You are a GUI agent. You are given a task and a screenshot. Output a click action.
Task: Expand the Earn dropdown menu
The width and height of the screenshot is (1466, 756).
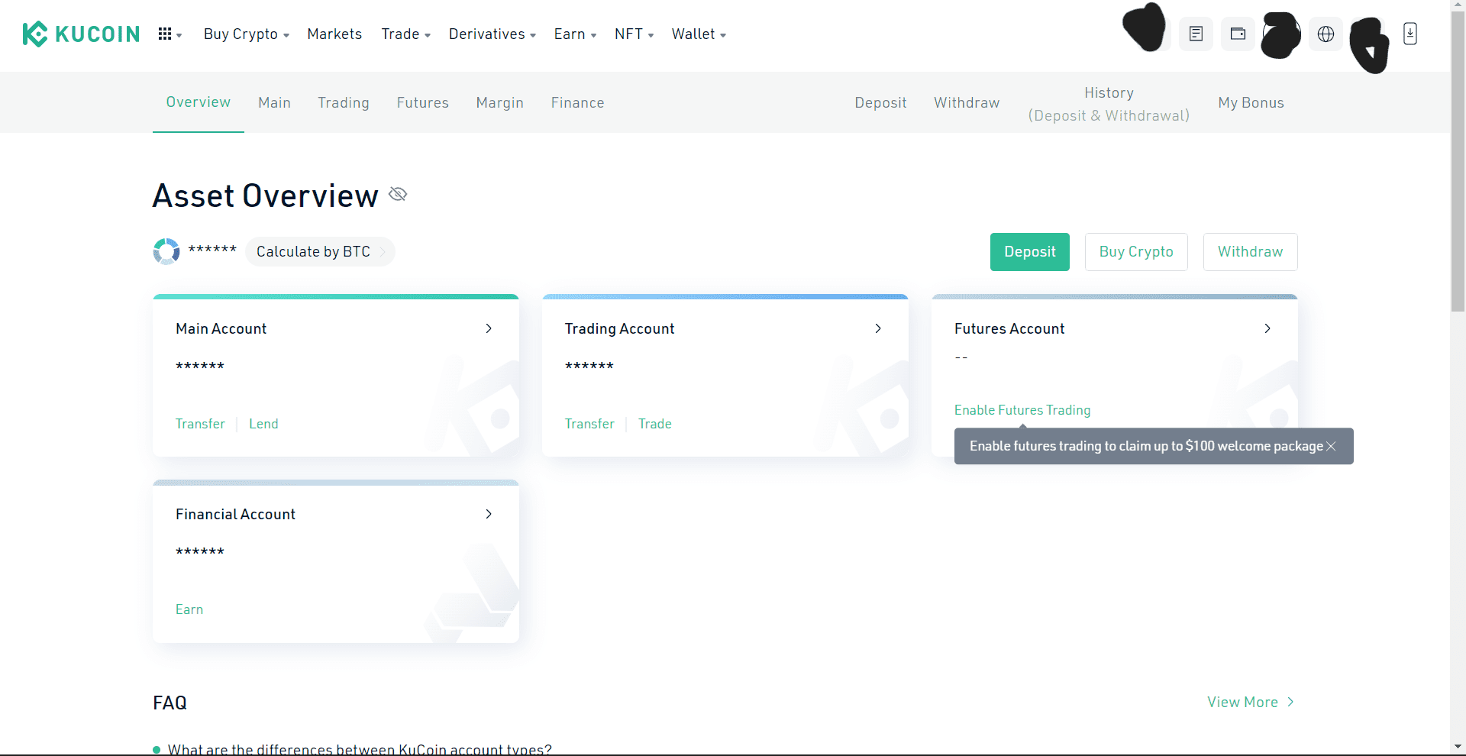tap(575, 34)
